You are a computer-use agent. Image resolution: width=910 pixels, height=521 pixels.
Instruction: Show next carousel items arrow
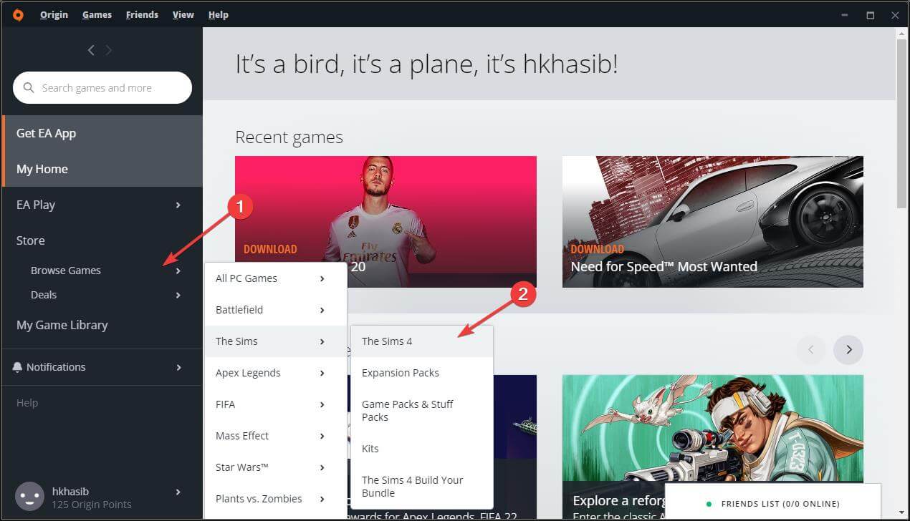(x=848, y=350)
